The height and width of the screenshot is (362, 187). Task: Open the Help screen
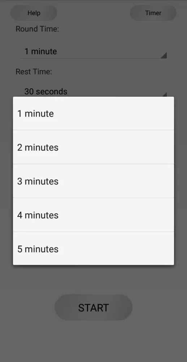coord(34,13)
